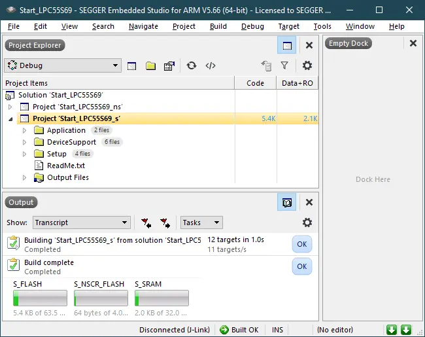Open the Debug configuration dropdown

(x=62, y=65)
